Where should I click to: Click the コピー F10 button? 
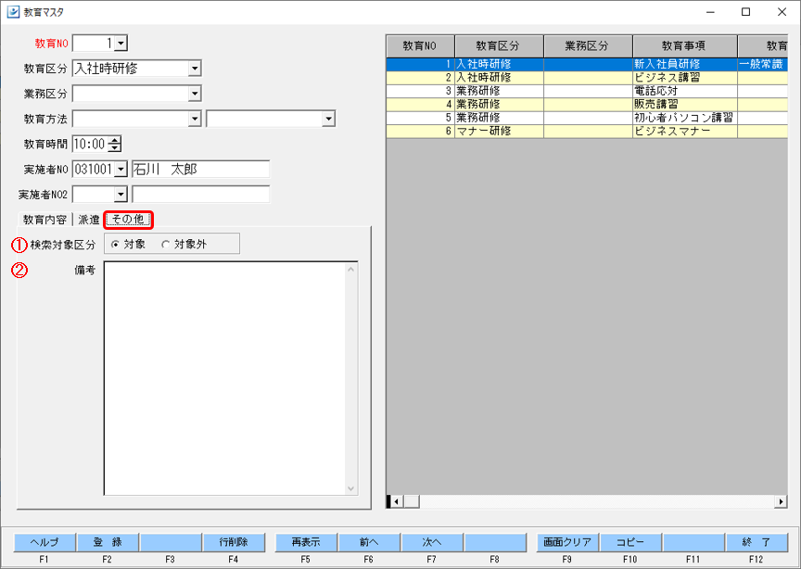pos(630,542)
